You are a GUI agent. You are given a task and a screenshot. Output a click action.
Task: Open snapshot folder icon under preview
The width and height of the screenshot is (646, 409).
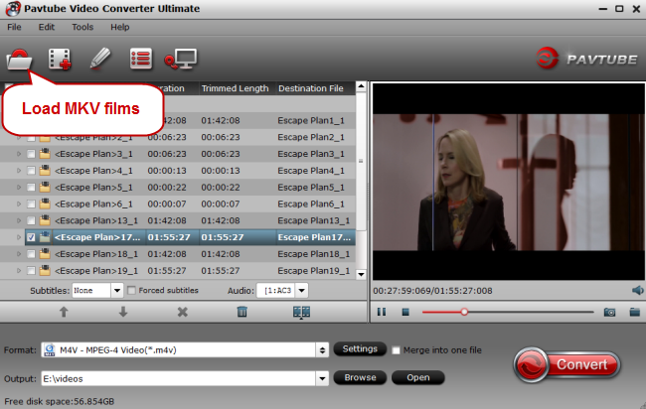pyautogui.click(x=634, y=312)
